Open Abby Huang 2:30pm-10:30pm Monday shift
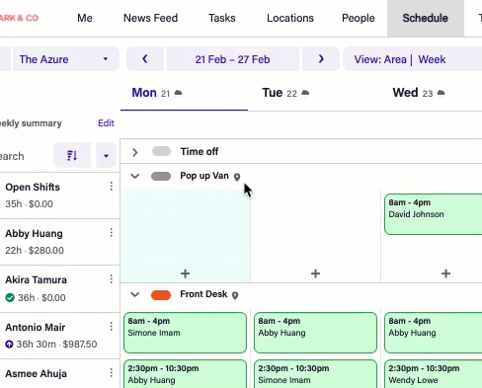Viewport: 482px width, 388px height. 185,374
